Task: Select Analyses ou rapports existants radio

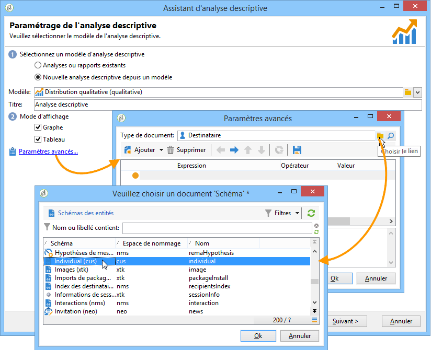Action: [38, 65]
